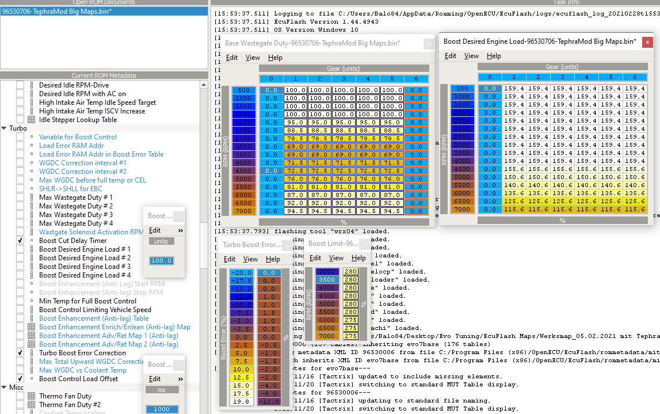Screen dimensions: 660x414
Task: Open the Variable for Boost Control entry
Action: pyautogui.click(x=78, y=137)
